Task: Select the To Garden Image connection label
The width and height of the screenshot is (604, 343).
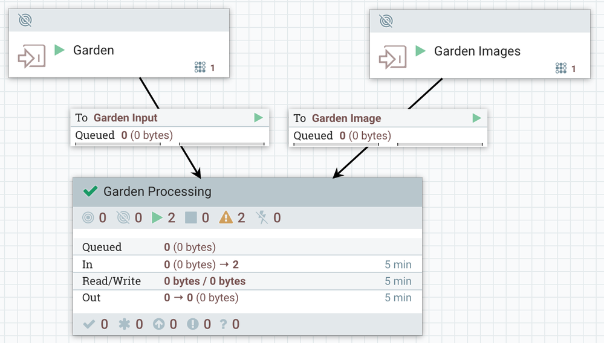Action: tap(346, 118)
